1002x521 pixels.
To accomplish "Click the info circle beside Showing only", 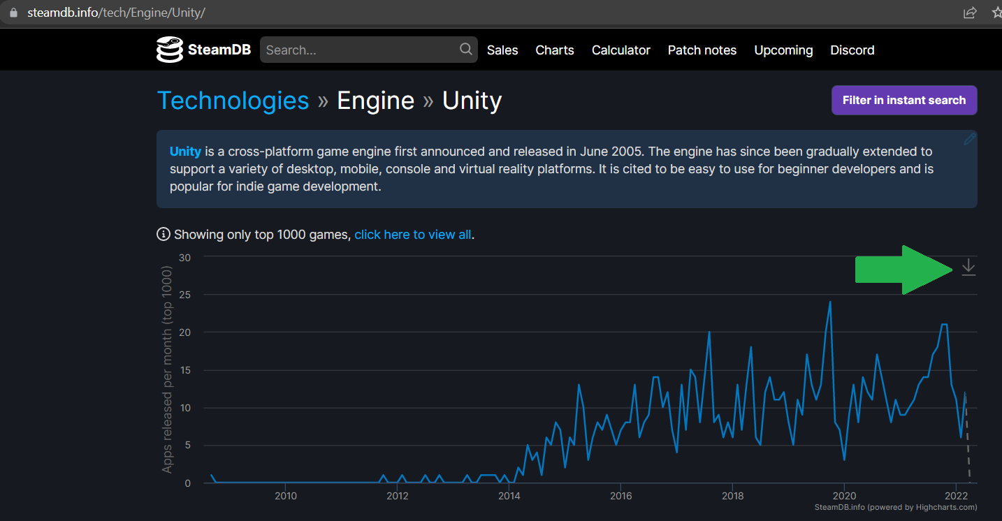I will click(164, 234).
